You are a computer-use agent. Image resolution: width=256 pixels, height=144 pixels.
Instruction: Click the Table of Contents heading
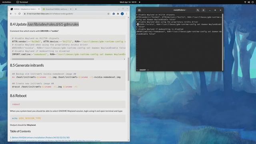pos(20,131)
